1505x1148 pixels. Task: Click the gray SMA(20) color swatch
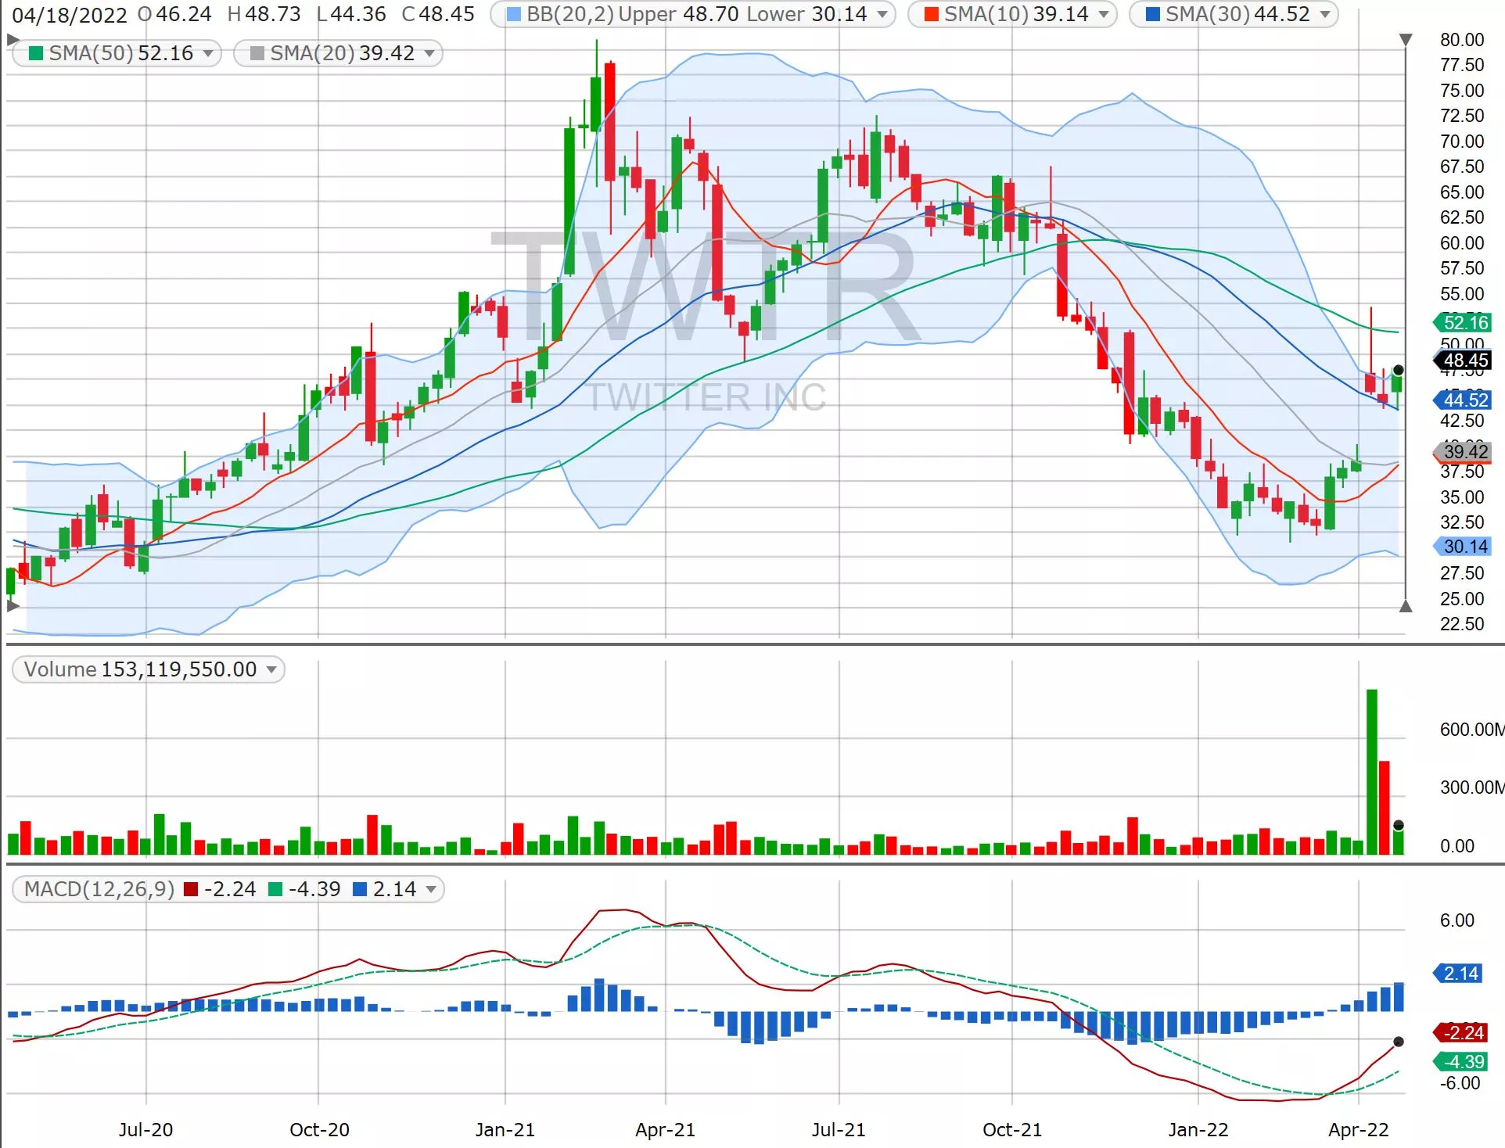[257, 53]
